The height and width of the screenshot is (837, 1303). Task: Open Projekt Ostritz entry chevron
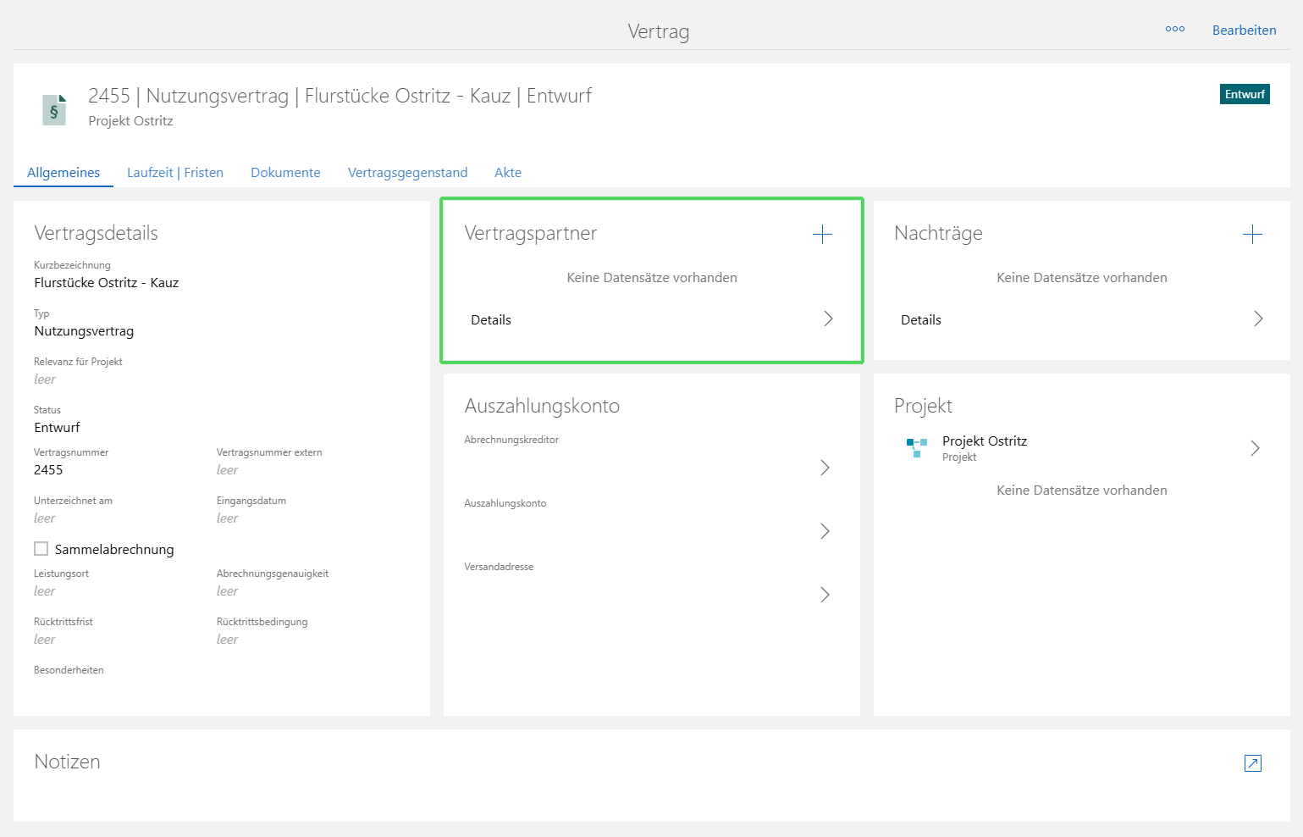pos(1255,448)
